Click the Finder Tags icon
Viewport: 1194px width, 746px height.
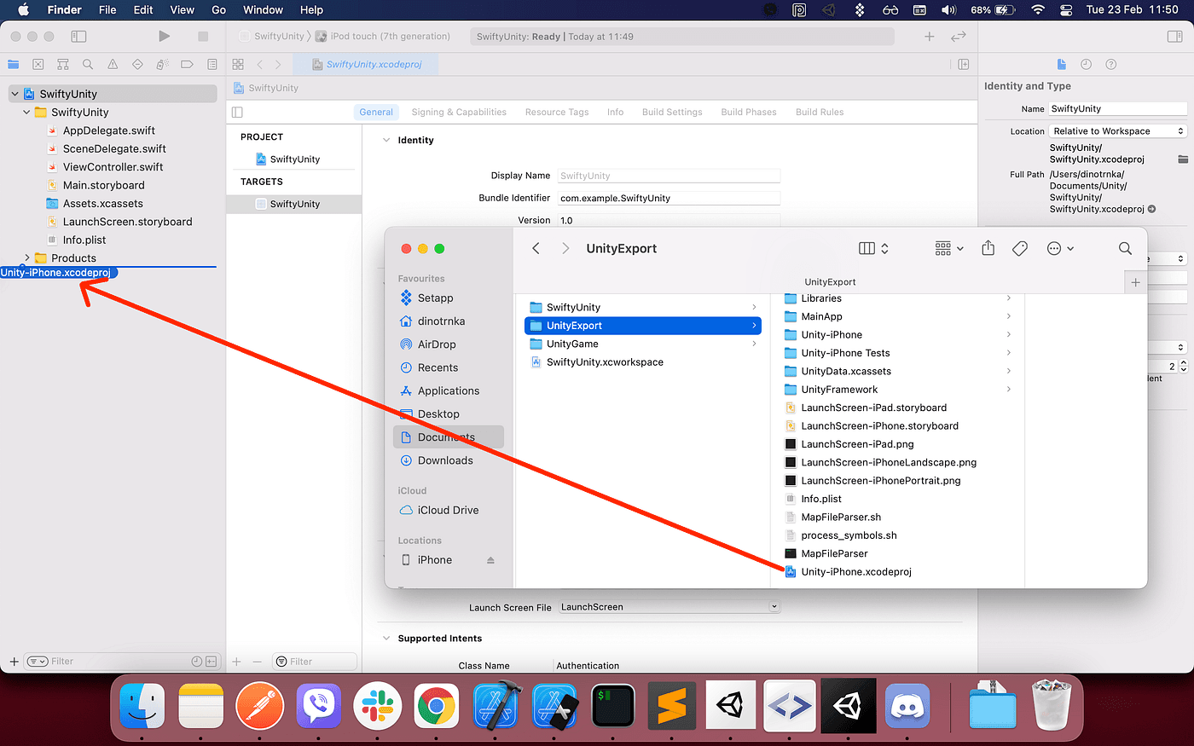click(x=1019, y=248)
